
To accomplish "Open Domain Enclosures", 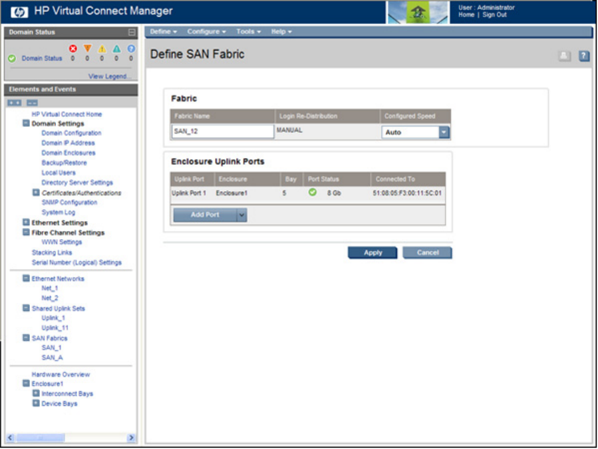I will coord(69,153).
